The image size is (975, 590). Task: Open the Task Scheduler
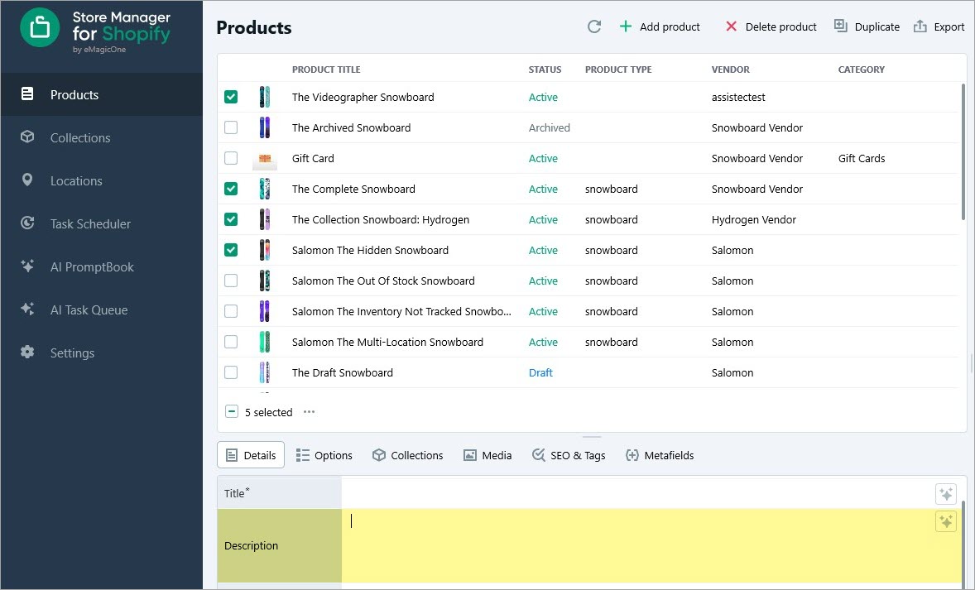(x=91, y=223)
